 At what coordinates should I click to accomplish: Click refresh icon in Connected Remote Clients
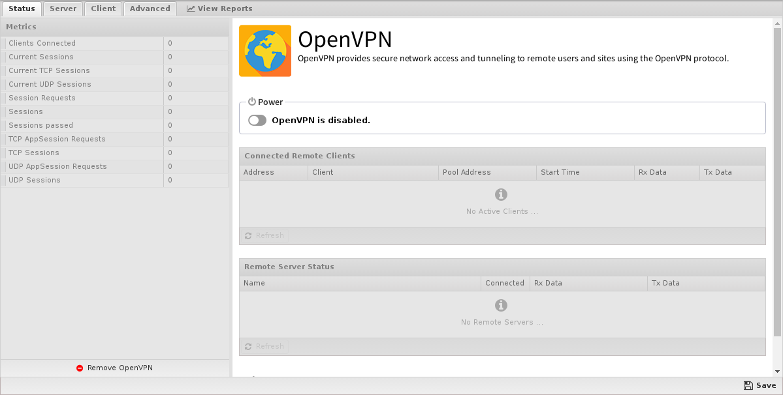pos(248,235)
